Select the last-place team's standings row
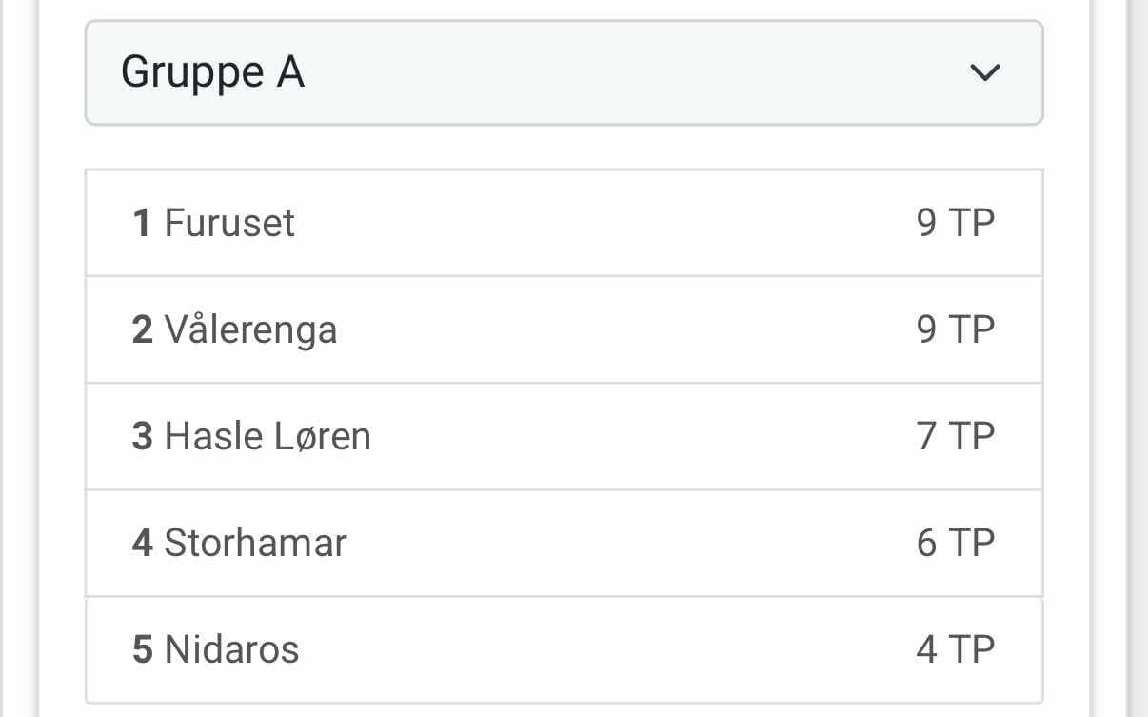This screenshot has height=717, width=1148. point(564,649)
